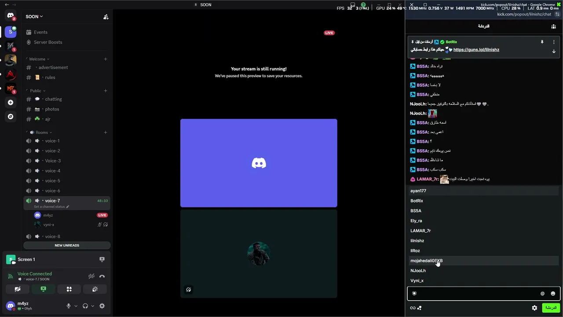Create channel in Public category
This screenshot has width=563, height=317.
(105, 91)
